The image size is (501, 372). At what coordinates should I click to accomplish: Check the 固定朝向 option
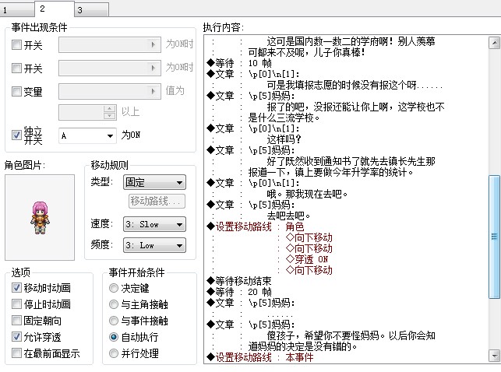click(16, 321)
